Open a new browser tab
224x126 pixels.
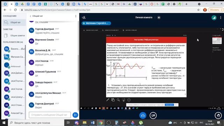(x=186, y=4)
